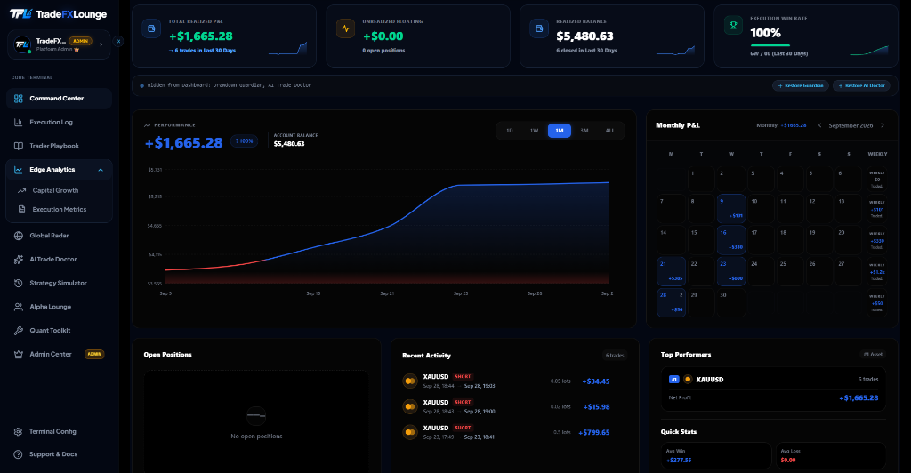This screenshot has height=473, width=911.
Task: Open the Strategy Simulator page
Action: 59,284
